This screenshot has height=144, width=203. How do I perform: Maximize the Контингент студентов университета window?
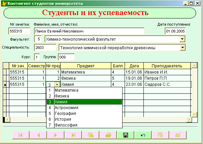[x=191, y=3]
